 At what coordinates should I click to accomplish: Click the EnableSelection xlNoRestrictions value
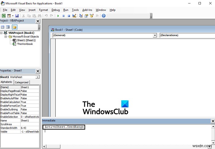pyautogui.click(x=30, y=117)
